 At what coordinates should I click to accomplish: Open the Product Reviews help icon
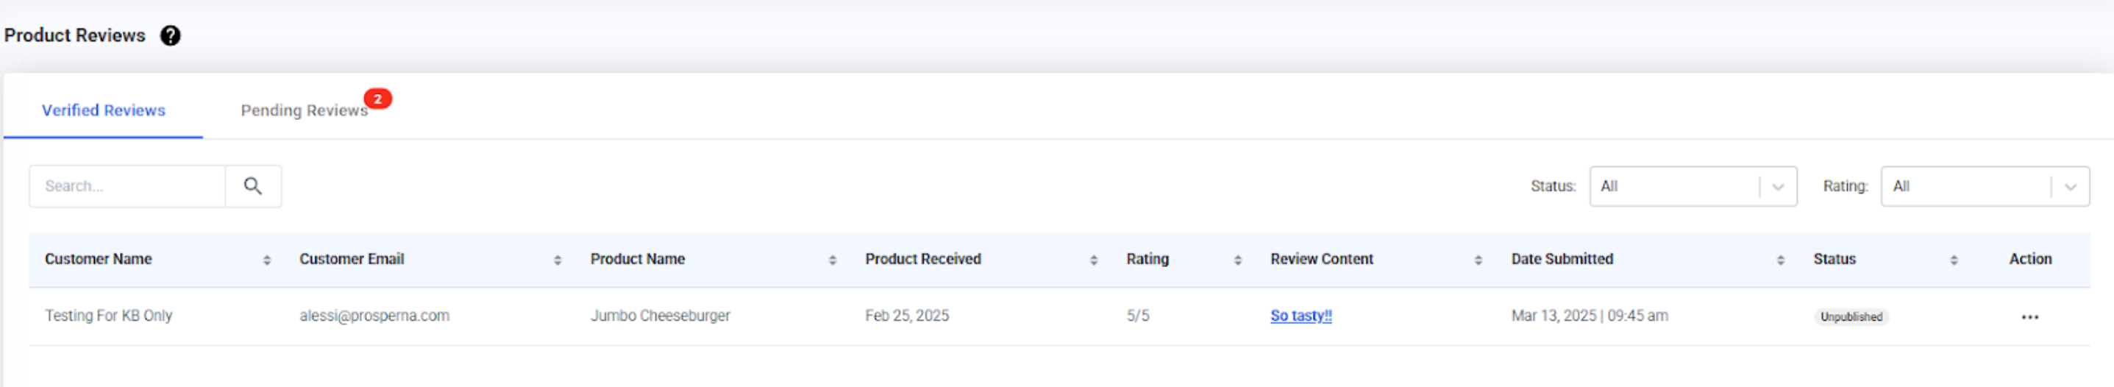click(170, 35)
